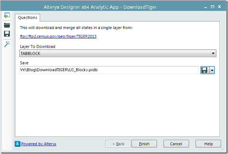
Task: Click the sidebar save (floppy disk) icon
Action: tap(7, 34)
